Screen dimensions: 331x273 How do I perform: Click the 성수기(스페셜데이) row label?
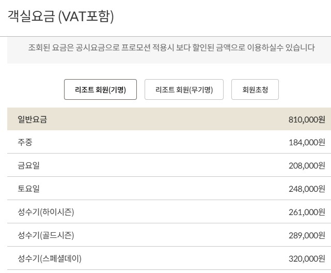pos(50,259)
